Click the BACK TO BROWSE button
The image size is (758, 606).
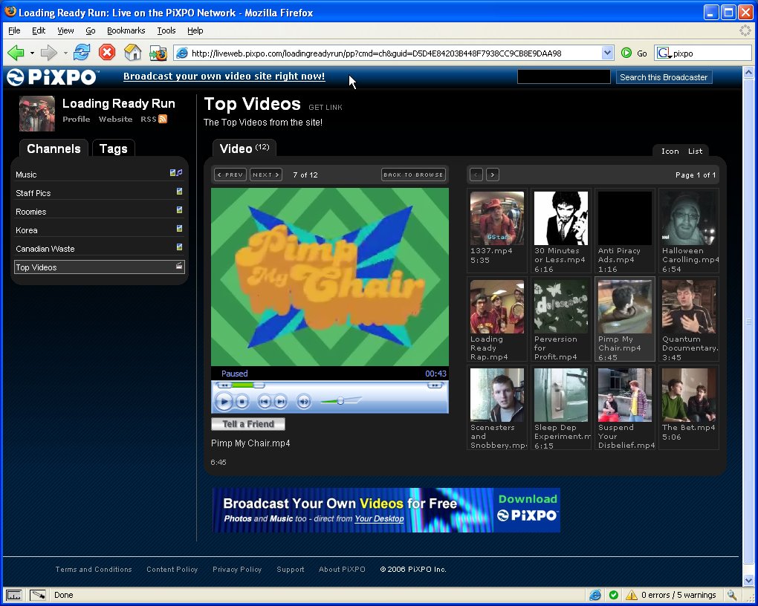[x=413, y=175]
